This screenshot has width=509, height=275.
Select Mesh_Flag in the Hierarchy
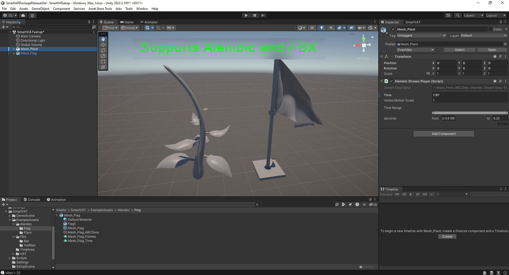pyautogui.click(x=28, y=53)
